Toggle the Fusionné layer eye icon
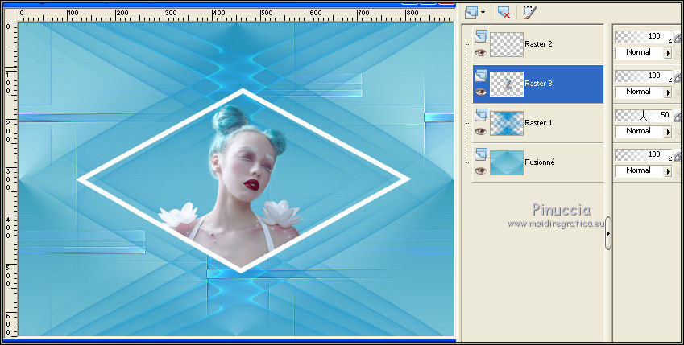Screen dimensions: 684x345 click(480, 170)
